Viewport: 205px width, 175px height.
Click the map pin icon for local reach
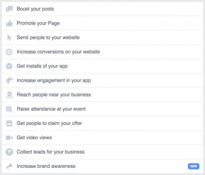pos(9,95)
